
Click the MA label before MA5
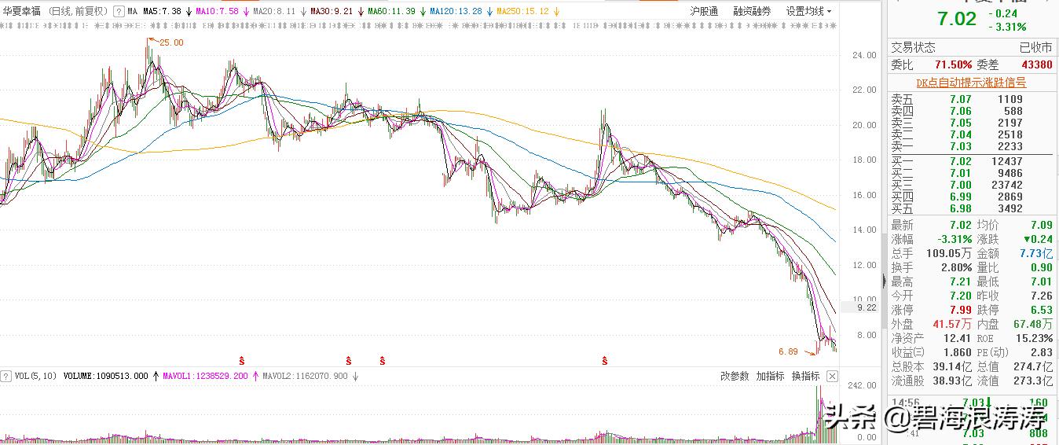point(131,12)
